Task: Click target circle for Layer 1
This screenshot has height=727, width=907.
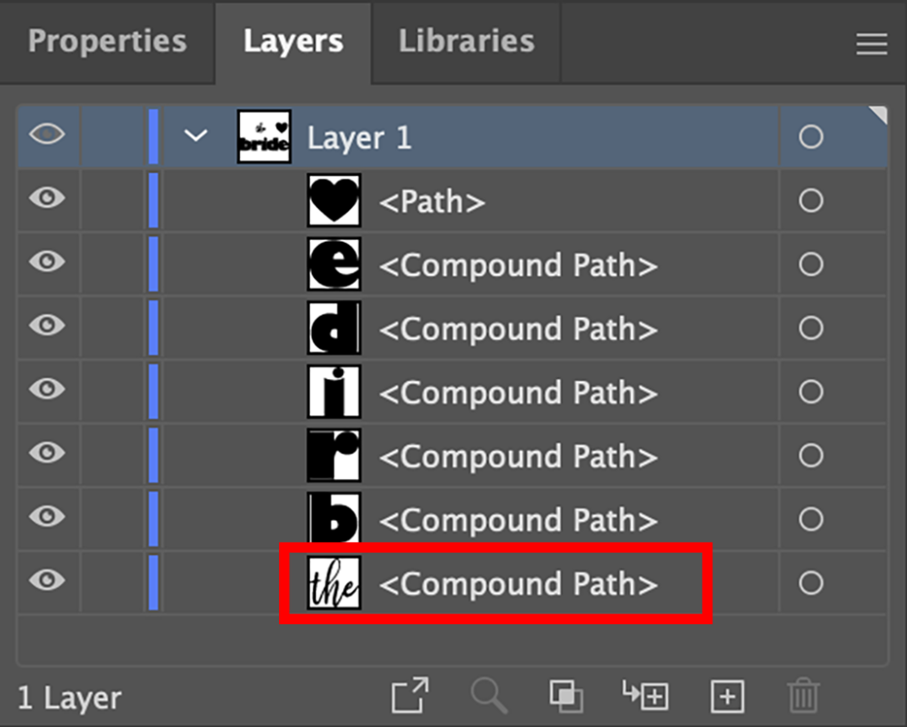Action: pos(810,137)
